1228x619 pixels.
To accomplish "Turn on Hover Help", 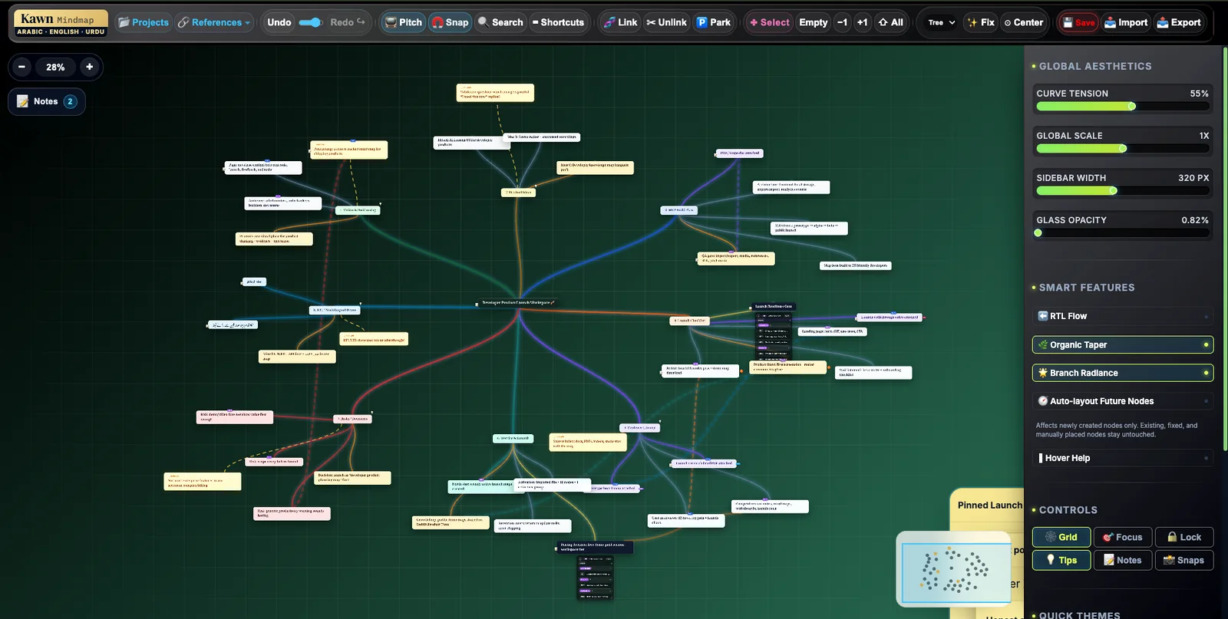I will [x=1123, y=458].
